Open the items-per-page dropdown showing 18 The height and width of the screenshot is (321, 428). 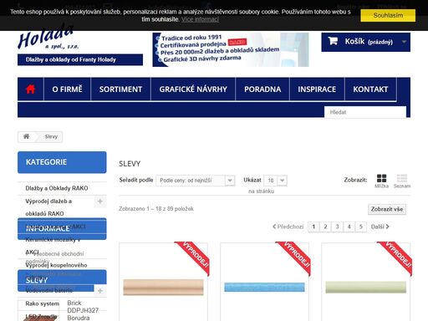(x=275, y=181)
